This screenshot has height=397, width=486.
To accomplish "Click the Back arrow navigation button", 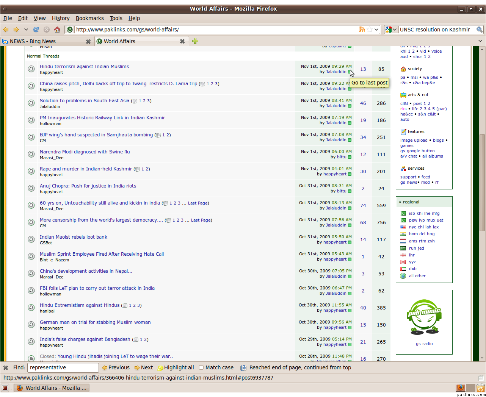I will [6, 30].
